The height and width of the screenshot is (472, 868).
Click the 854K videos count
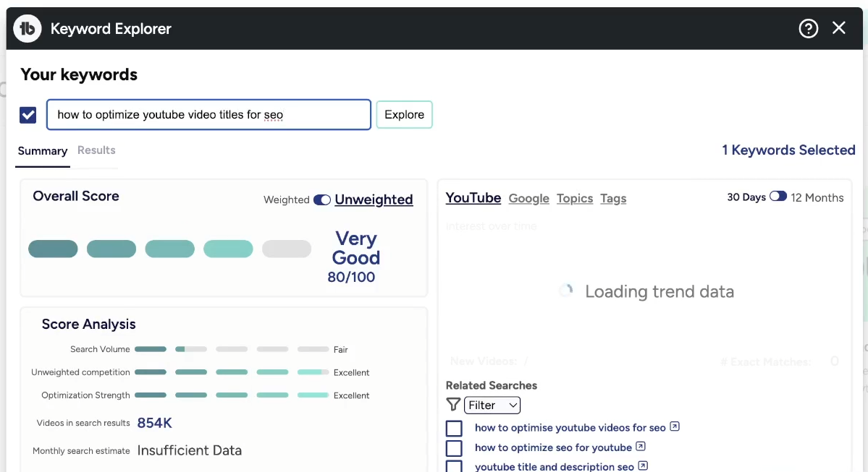pyautogui.click(x=154, y=423)
